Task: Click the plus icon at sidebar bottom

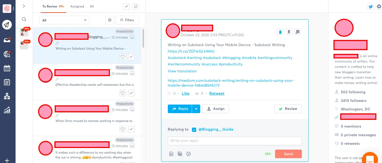Action: click(x=7, y=160)
